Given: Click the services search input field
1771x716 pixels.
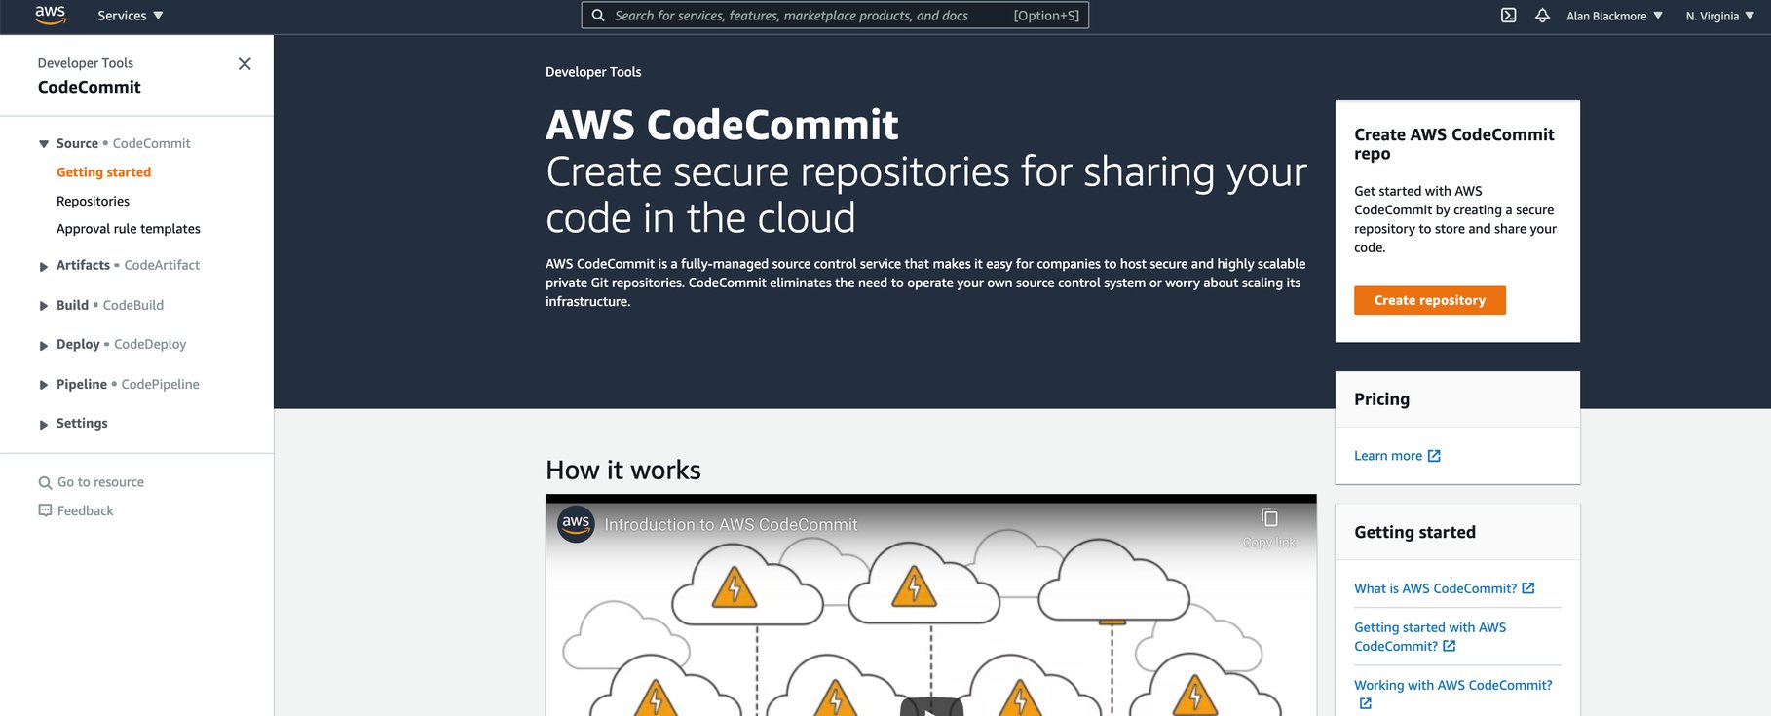Looking at the screenshot, I should [x=828, y=15].
